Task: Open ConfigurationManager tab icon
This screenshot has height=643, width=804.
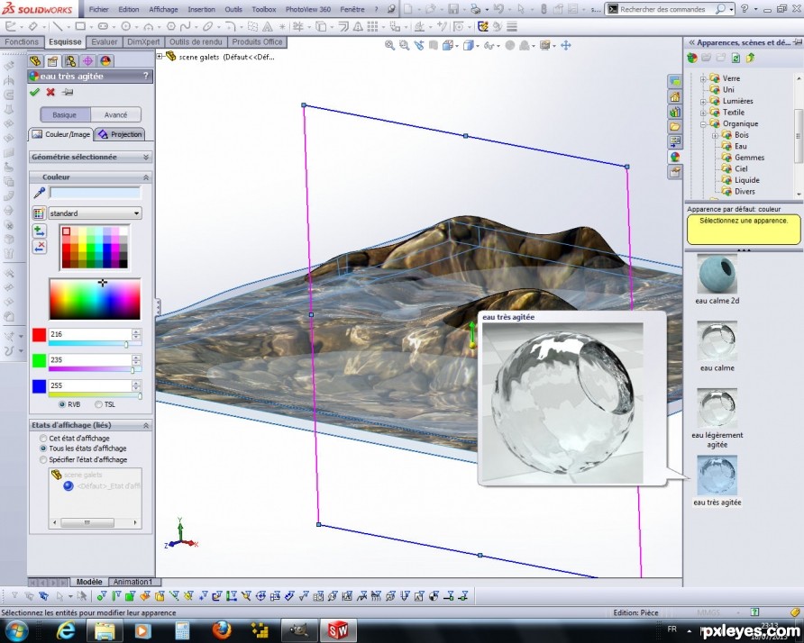Action: click(70, 61)
